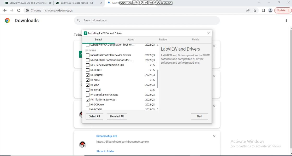Click the Next button in the installer
This screenshot has height=156, width=292.
point(199,116)
